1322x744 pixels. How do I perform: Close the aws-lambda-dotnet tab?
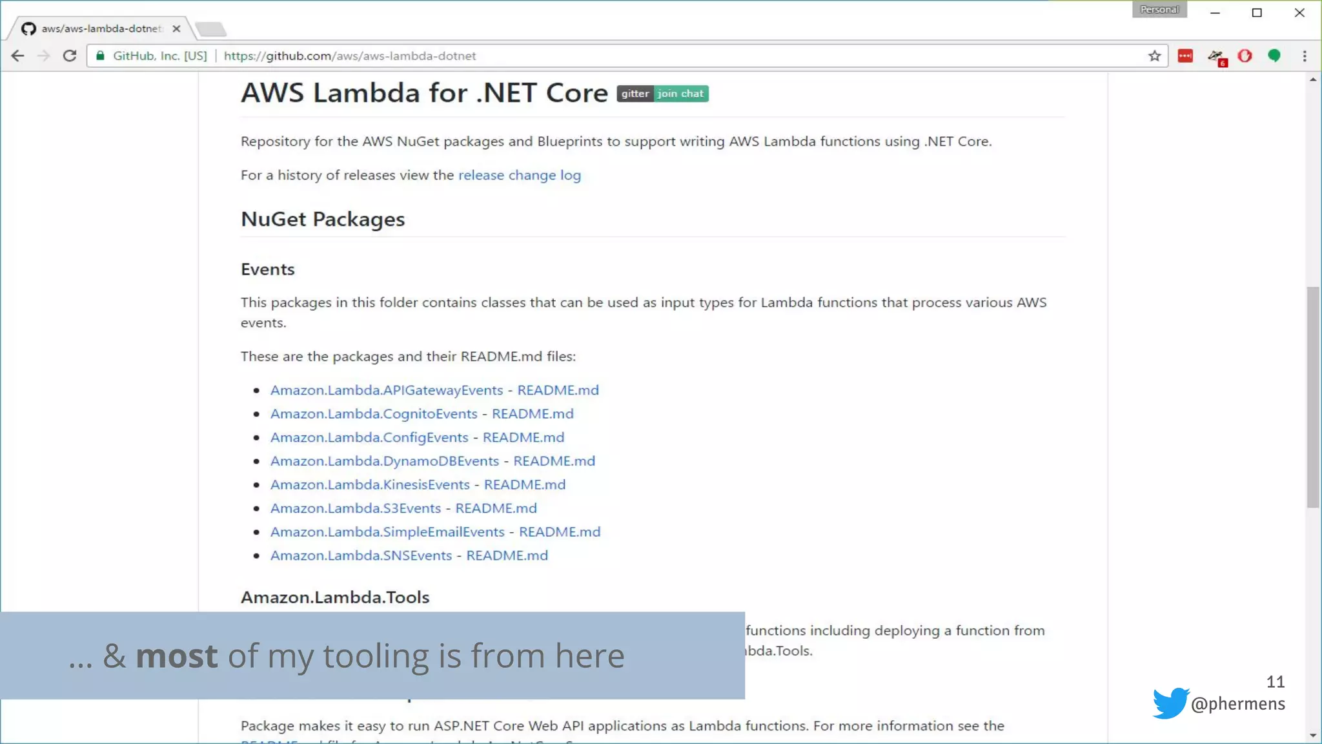[176, 28]
